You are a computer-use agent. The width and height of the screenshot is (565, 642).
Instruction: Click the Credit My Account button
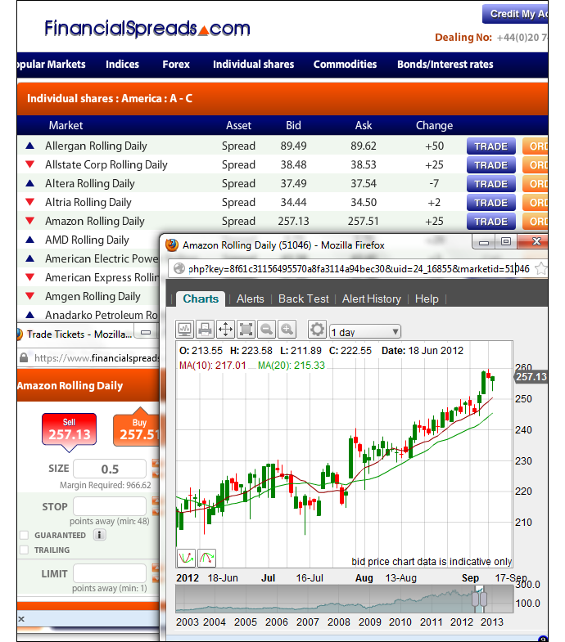[x=515, y=14]
